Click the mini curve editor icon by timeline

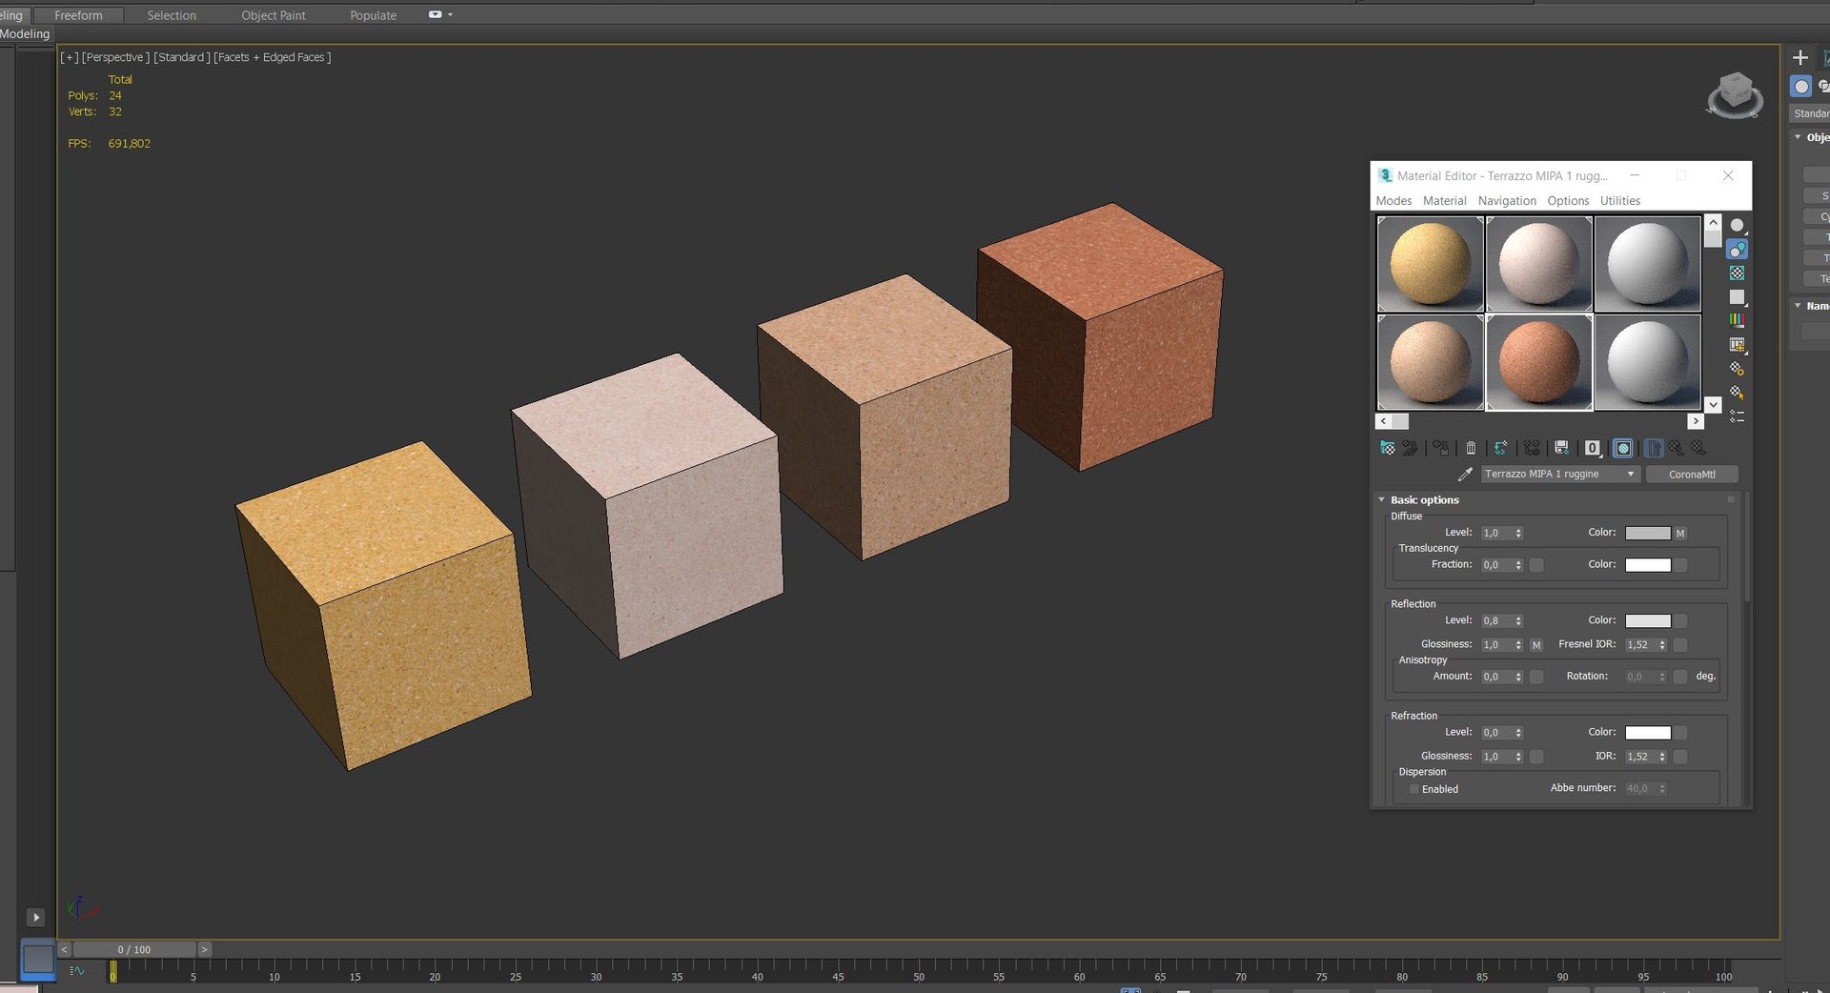click(77, 971)
